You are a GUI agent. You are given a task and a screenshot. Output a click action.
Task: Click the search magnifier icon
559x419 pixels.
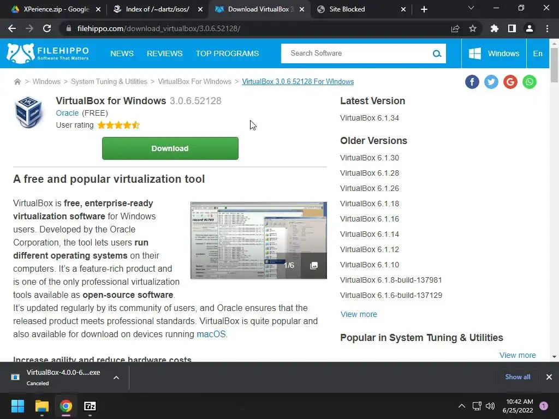pyautogui.click(x=437, y=53)
